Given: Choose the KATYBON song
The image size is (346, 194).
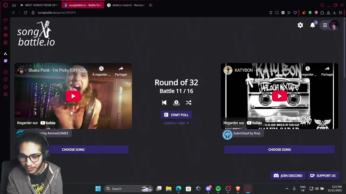Looking at the screenshot, I should point(280,150).
